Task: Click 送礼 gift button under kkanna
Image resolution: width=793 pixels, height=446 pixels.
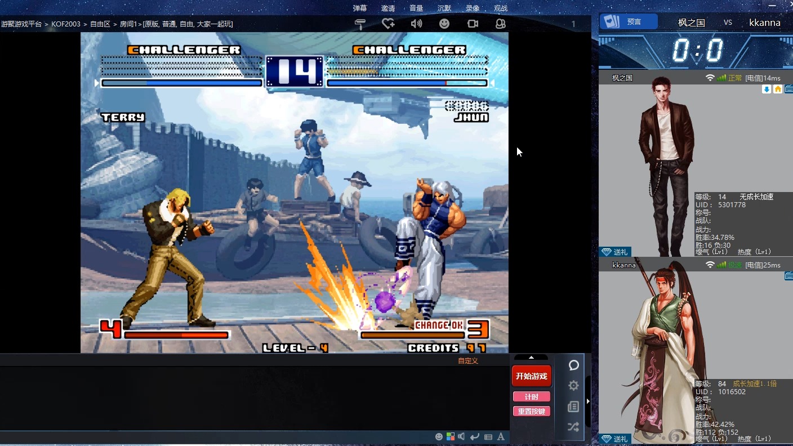Action: tap(615, 439)
